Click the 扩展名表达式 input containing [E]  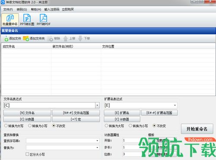point(138,105)
